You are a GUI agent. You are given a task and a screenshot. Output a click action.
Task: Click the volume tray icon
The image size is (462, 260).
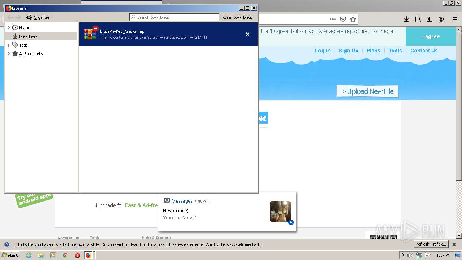pyautogui.click(x=410, y=255)
